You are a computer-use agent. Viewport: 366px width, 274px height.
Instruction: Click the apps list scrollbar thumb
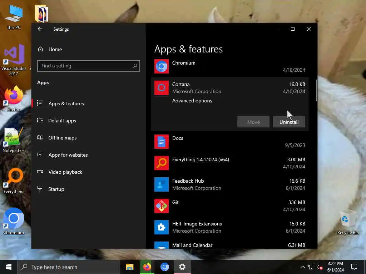point(316,90)
